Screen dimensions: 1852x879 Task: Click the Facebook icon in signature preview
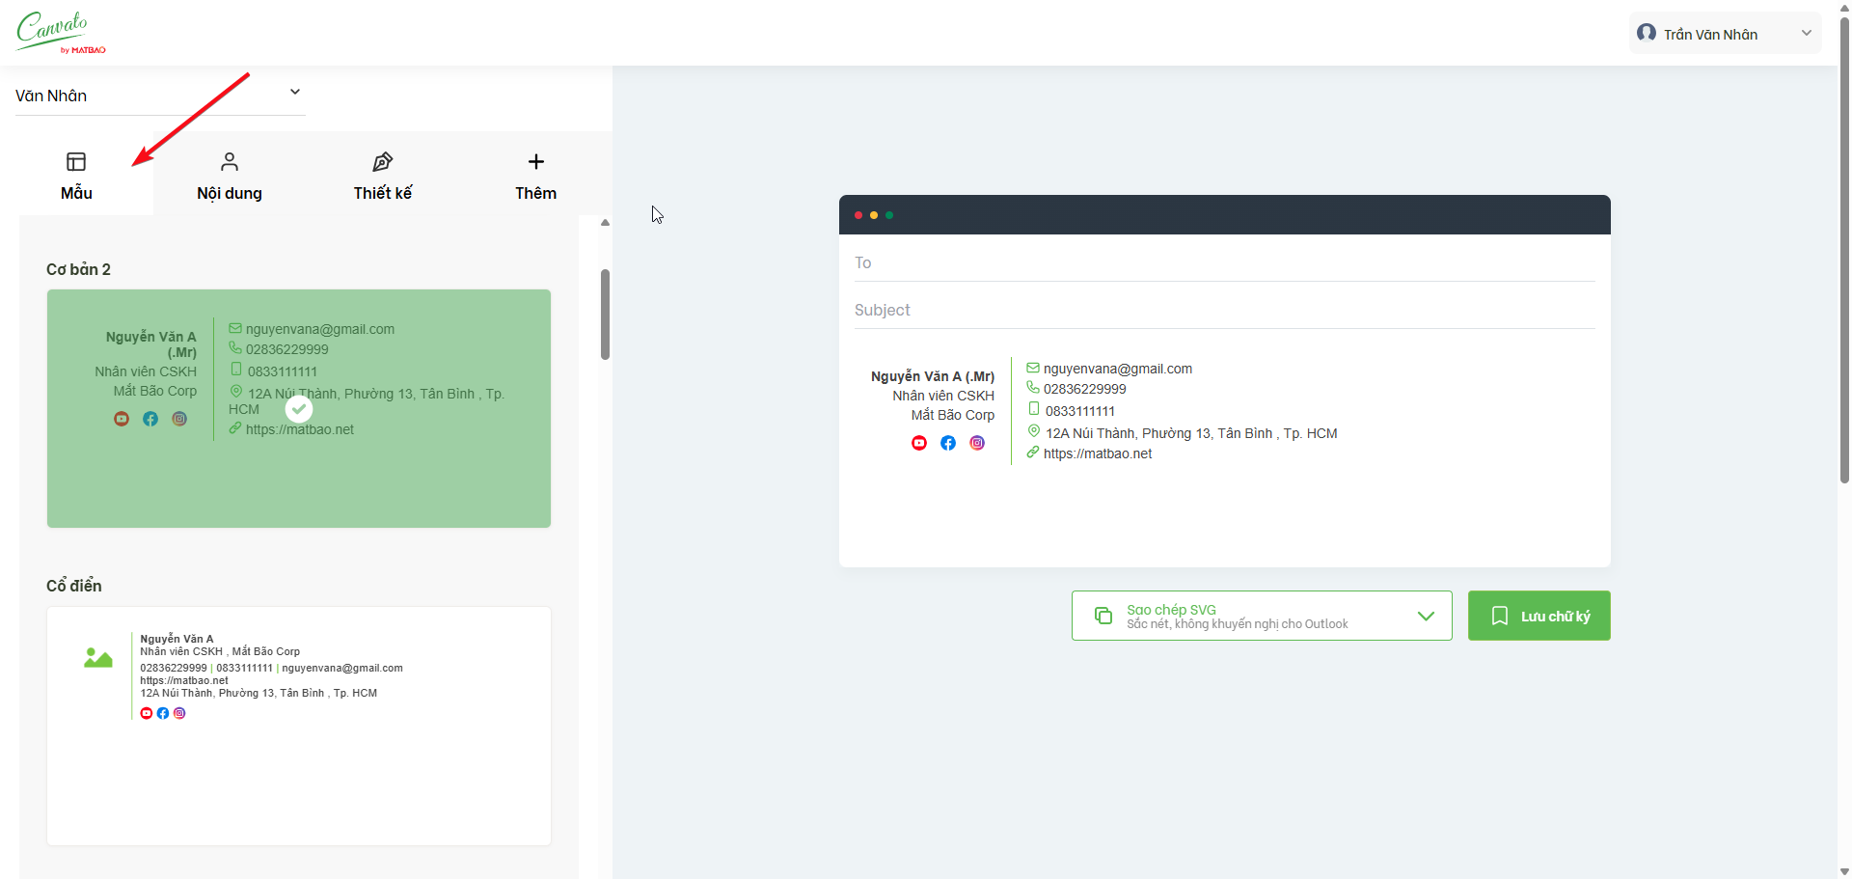(x=948, y=443)
